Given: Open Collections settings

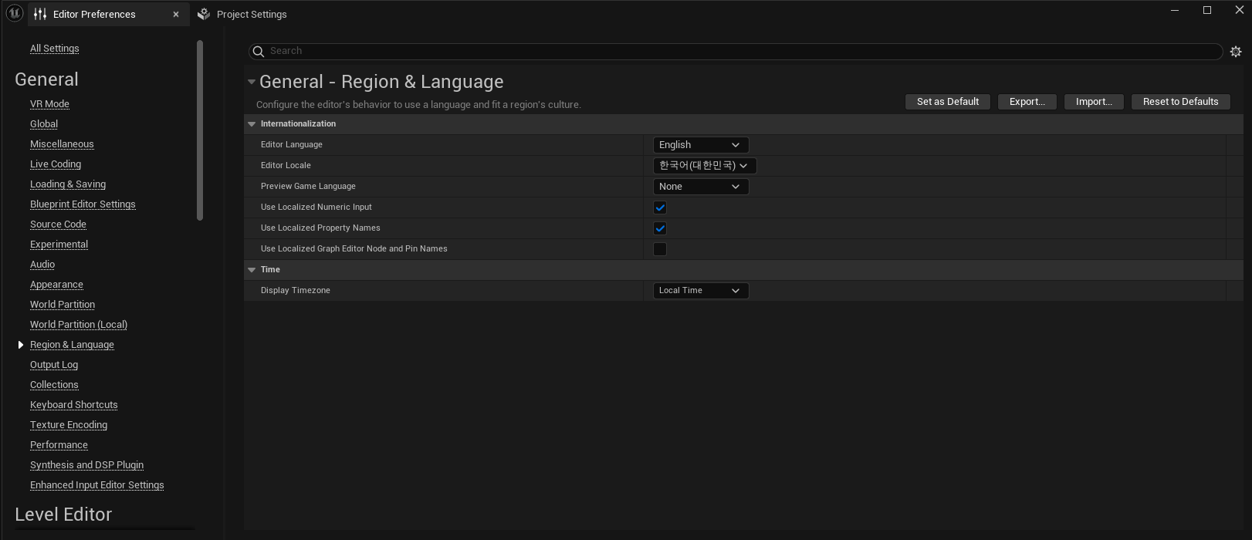Looking at the screenshot, I should pos(54,385).
